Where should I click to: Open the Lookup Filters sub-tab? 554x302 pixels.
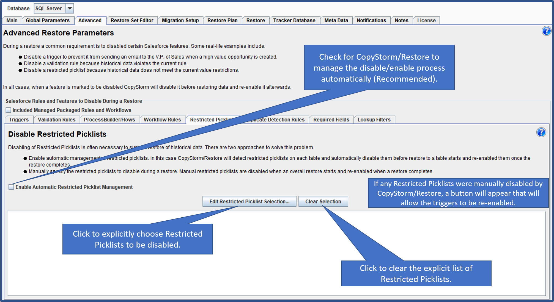coord(374,120)
